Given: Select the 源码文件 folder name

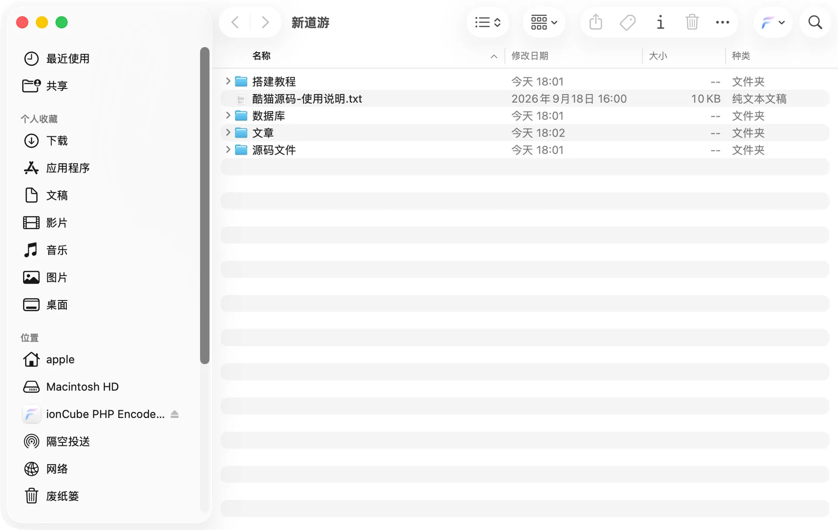Looking at the screenshot, I should click(x=274, y=150).
